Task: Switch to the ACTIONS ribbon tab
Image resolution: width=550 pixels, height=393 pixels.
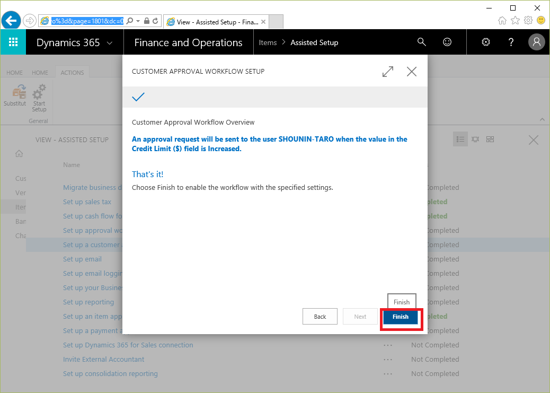Action: (72, 72)
